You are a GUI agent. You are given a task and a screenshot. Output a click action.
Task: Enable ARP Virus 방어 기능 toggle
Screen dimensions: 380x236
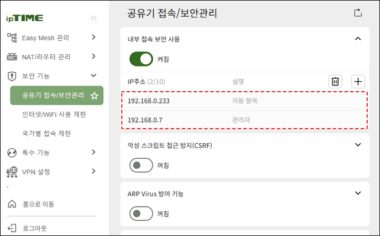pos(141,214)
